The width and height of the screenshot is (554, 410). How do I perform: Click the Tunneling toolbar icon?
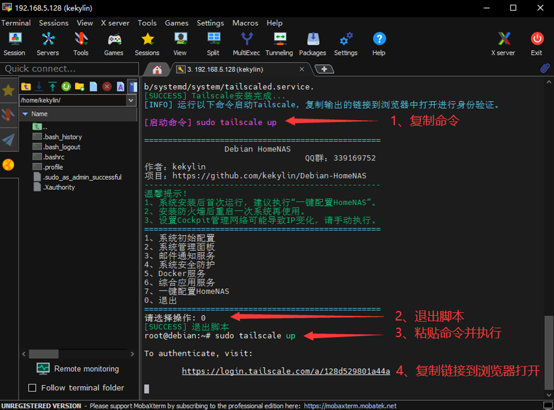[x=279, y=44]
